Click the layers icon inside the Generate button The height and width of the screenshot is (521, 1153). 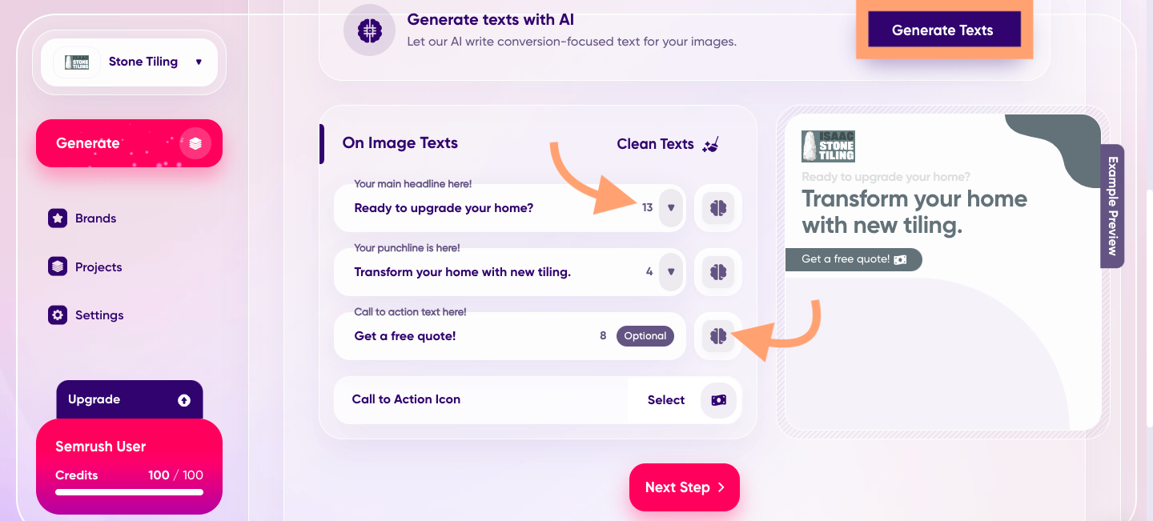click(195, 142)
